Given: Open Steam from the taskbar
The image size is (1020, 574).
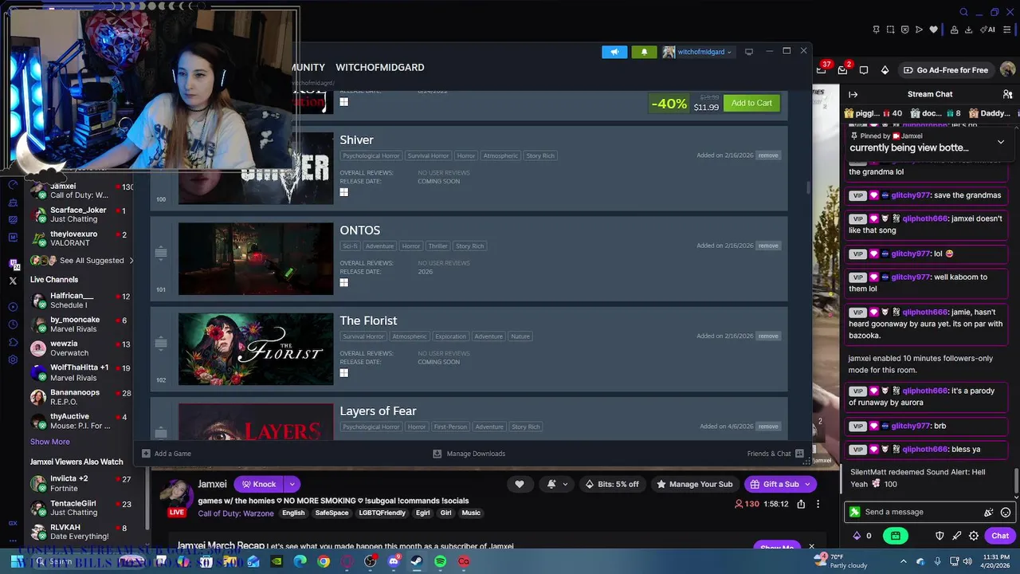Looking at the screenshot, I should click(x=417, y=562).
